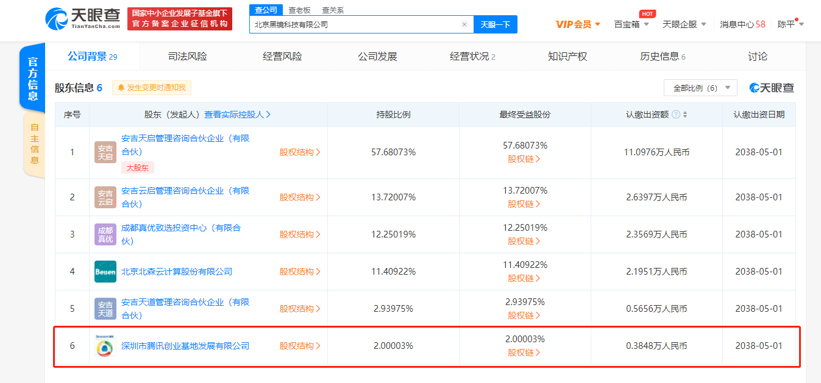The image size is (821, 383).
Task: Open 股权链 under 57.68073% beneficial share
Action: (x=524, y=159)
